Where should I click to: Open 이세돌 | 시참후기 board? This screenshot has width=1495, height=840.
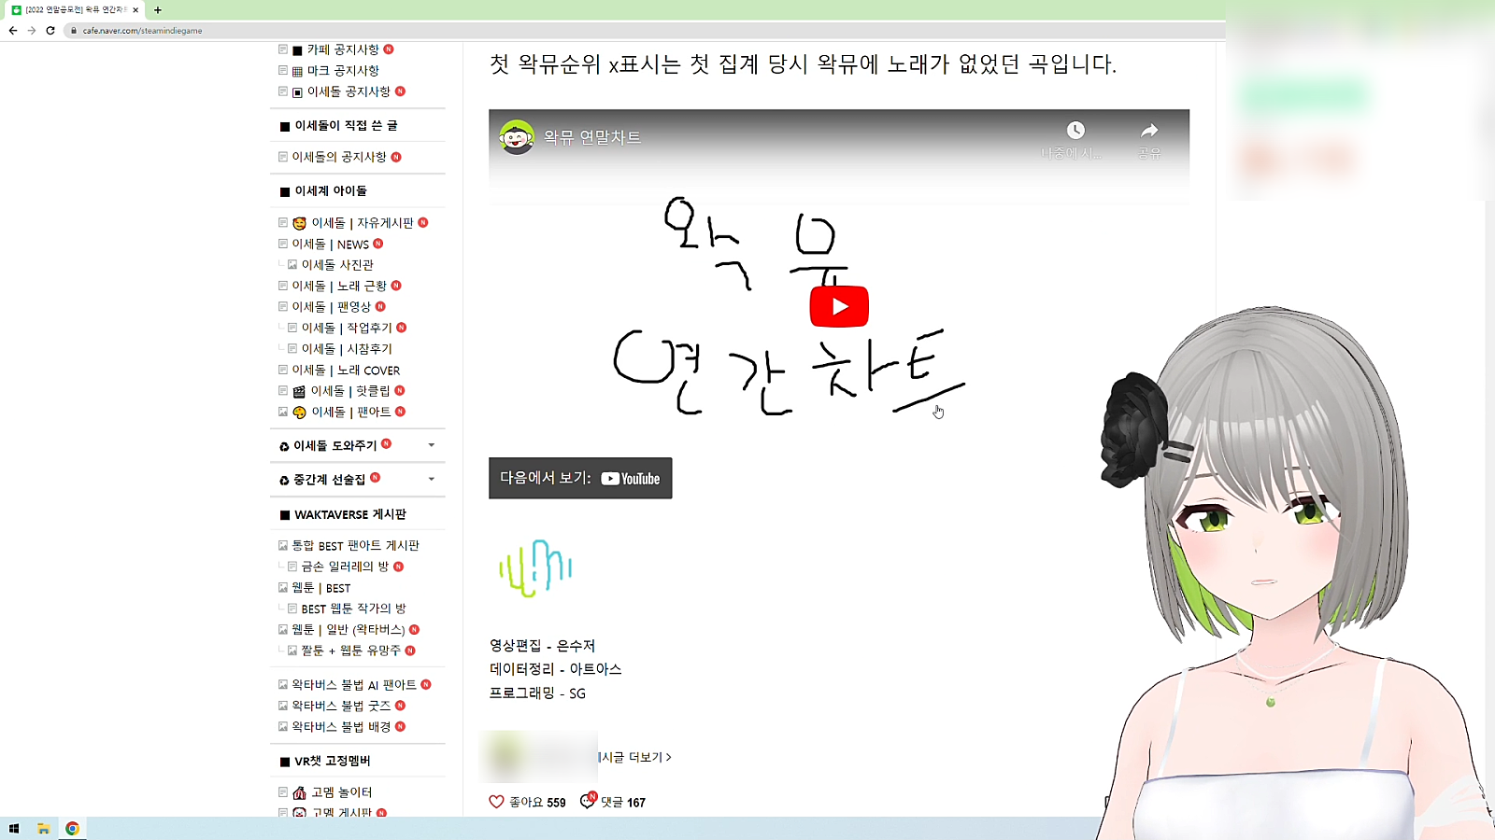coord(347,349)
